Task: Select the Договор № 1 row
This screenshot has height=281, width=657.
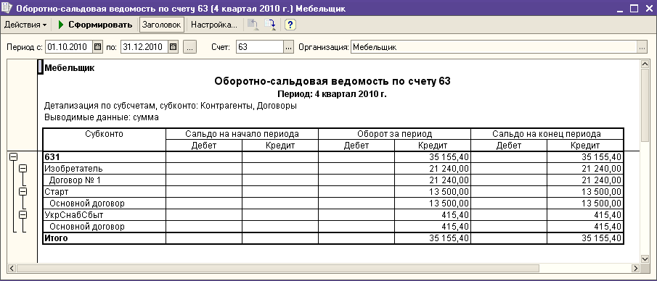Action: pyautogui.click(x=105, y=180)
